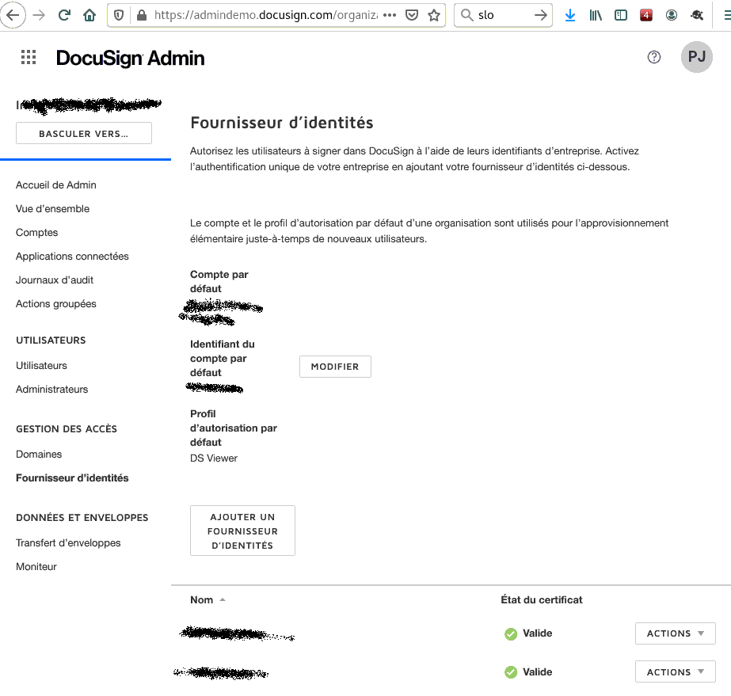Screen dimensions: 731x696
Task: Click the URL address bar
Action: click(x=261, y=15)
